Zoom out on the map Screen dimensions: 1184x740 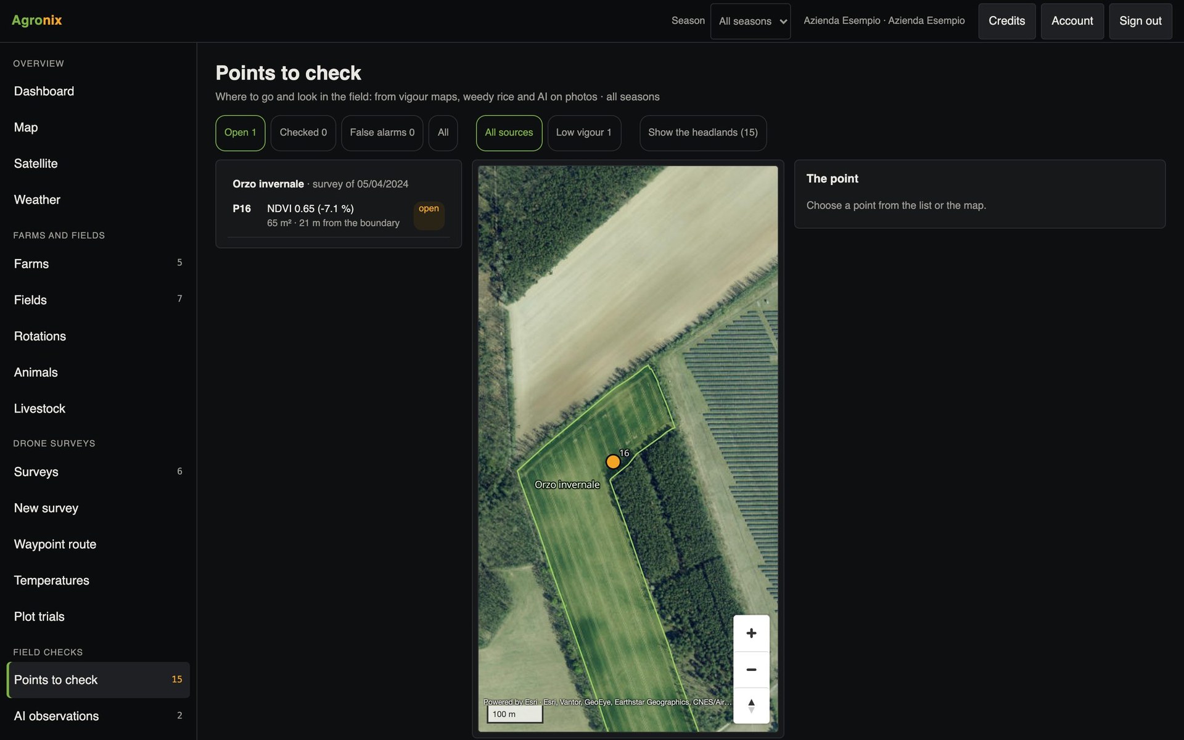[x=751, y=670]
